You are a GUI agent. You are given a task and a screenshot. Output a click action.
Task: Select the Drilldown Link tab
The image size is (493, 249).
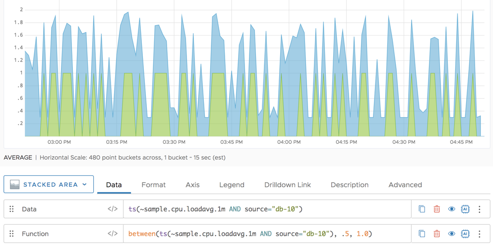[x=287, y=185]
